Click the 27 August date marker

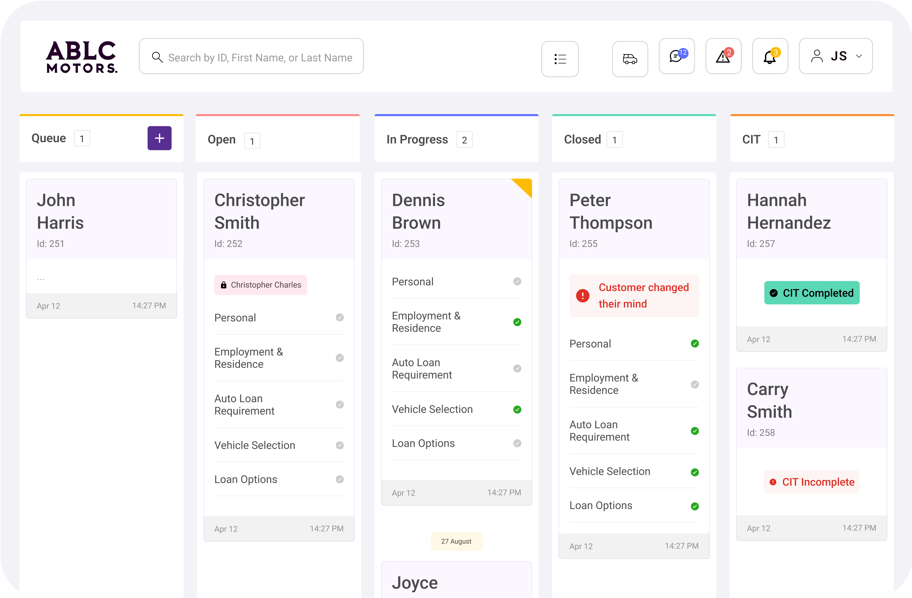tap(456, 541)
